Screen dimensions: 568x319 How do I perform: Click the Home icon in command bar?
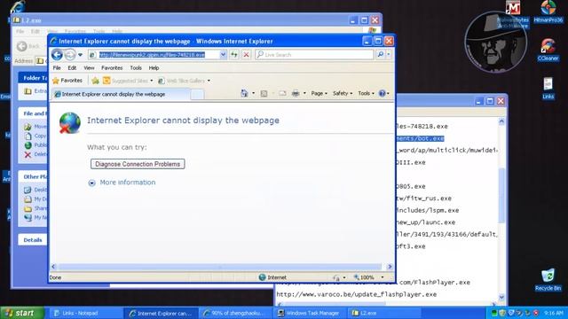coord(245,93)
